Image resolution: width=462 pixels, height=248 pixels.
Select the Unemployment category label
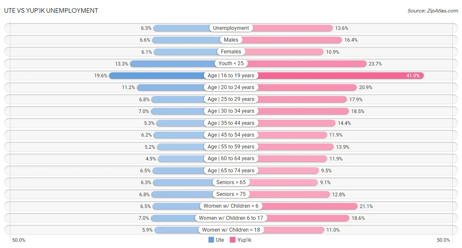pos(231,28)
